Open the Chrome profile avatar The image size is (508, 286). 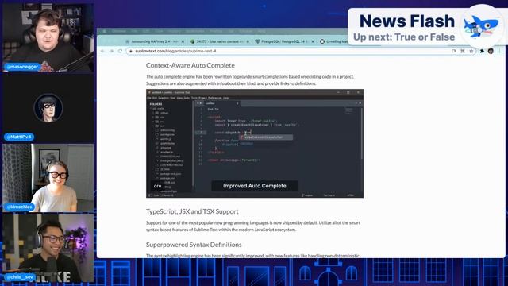tap(491, 51)
